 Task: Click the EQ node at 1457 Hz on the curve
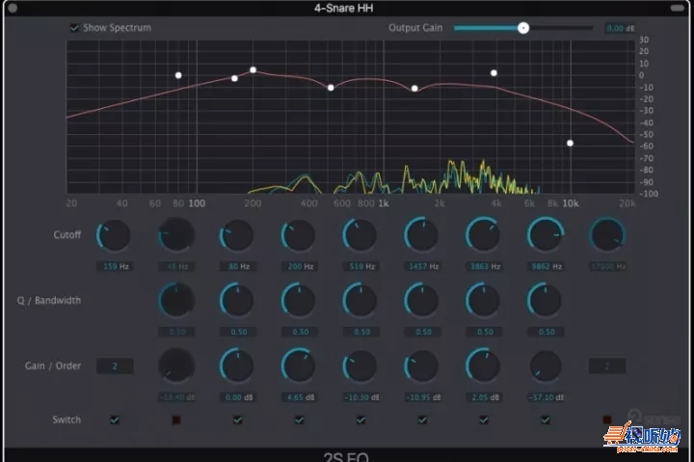[414, 89]
